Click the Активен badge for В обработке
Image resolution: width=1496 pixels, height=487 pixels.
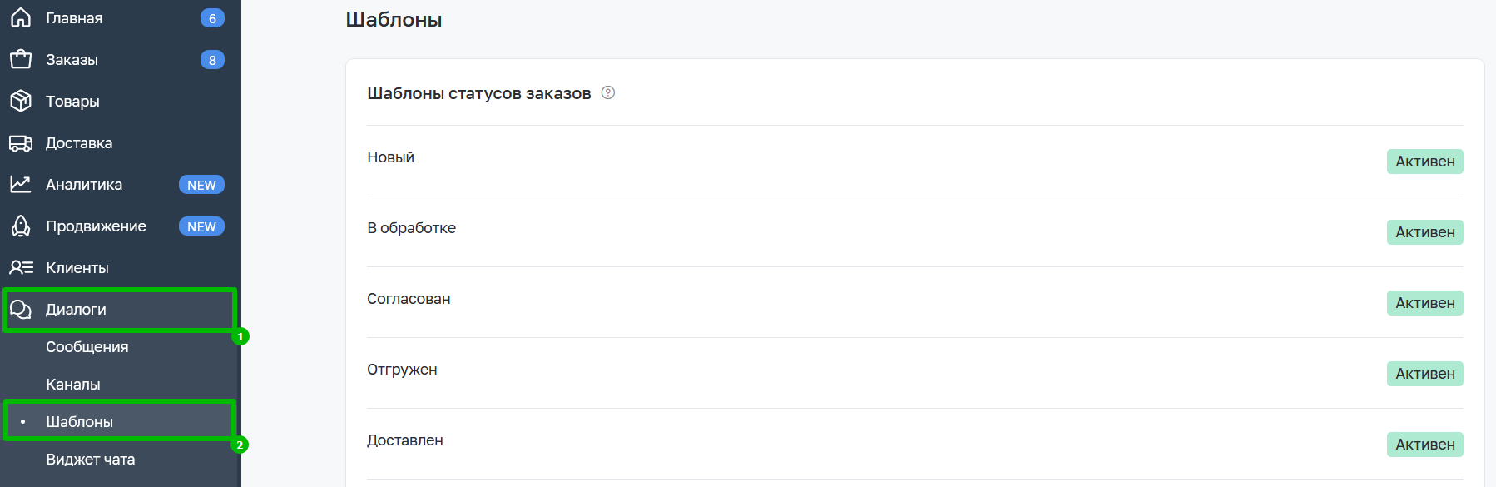(x=1424, y=232)
